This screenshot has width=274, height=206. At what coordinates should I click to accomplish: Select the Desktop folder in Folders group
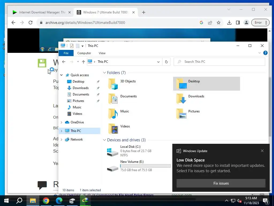coord(206,84)
